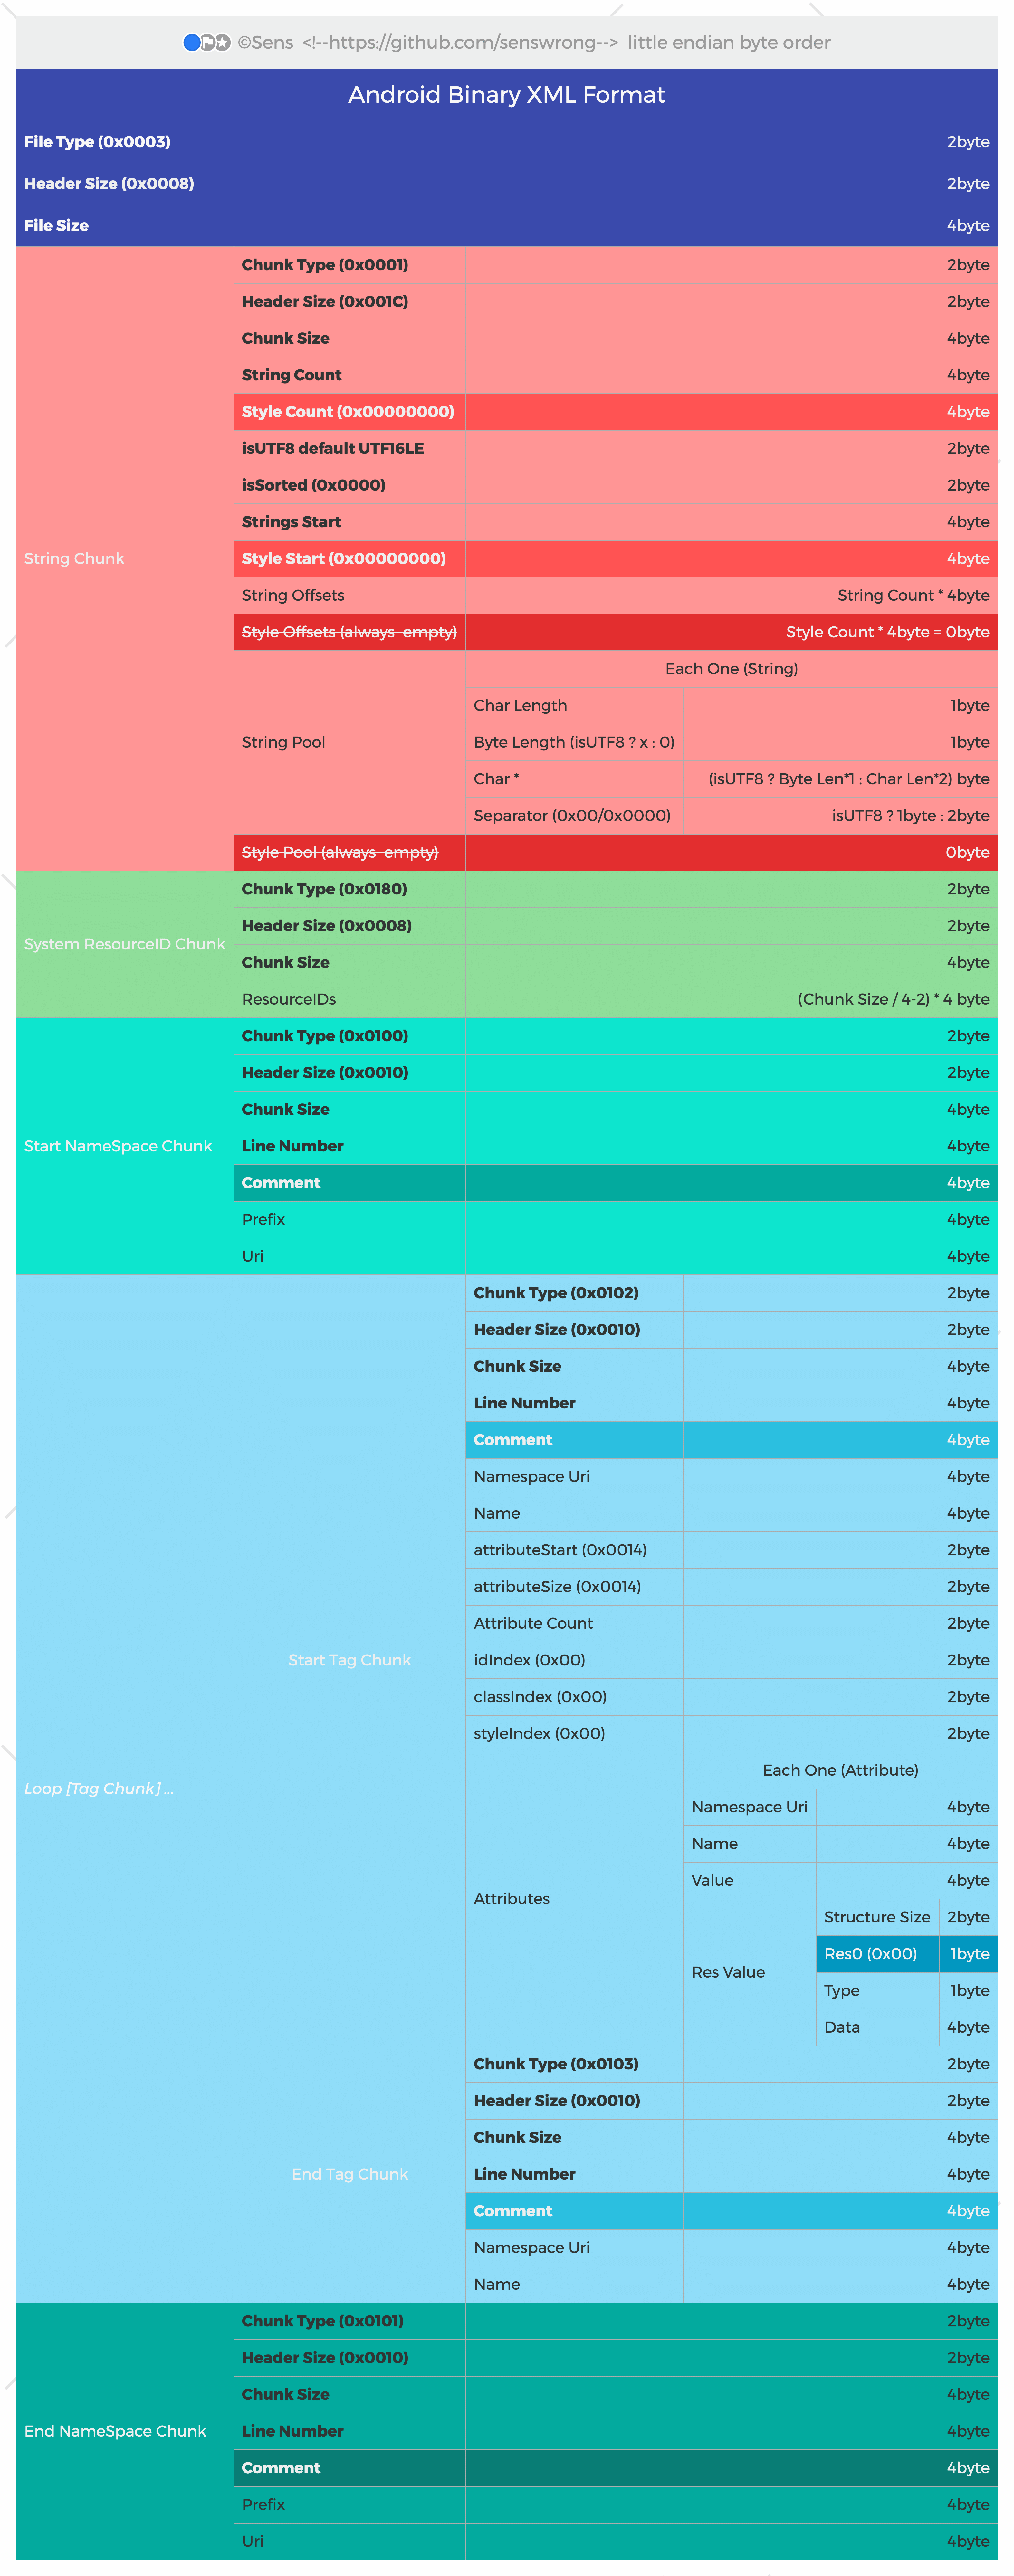Click 'Start NameSpace Chunk' section label
This screenshot has width=1014, height=2576.
coord(118,1147)
